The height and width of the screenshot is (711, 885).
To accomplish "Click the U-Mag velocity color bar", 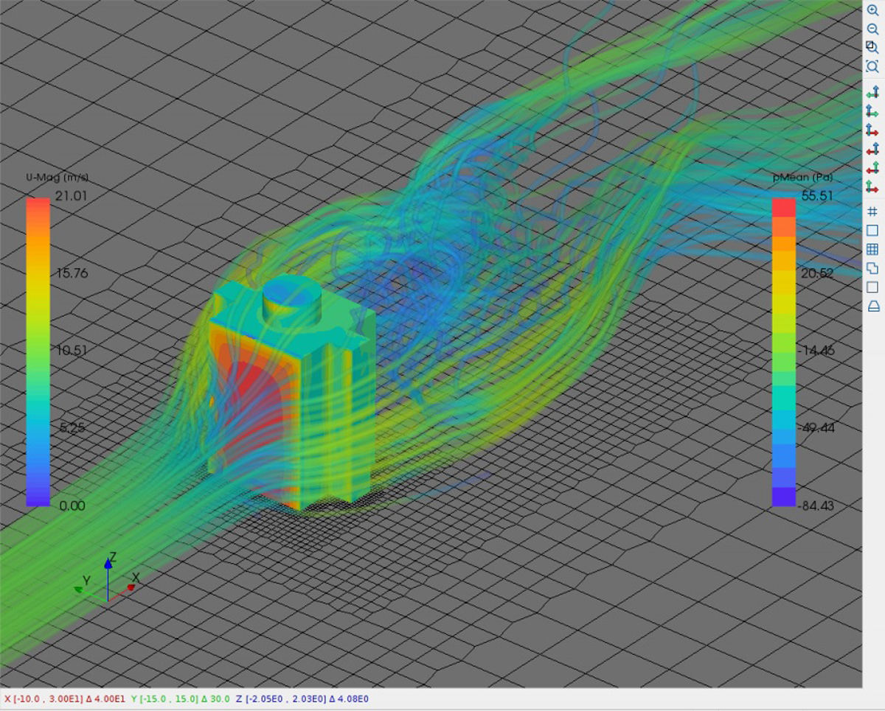I will (x=38, y=351).
